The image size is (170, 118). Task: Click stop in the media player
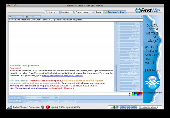(132, 107)
